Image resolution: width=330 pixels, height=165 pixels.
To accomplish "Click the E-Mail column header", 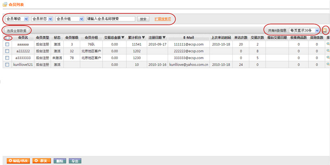I will [x=189, y=38].
